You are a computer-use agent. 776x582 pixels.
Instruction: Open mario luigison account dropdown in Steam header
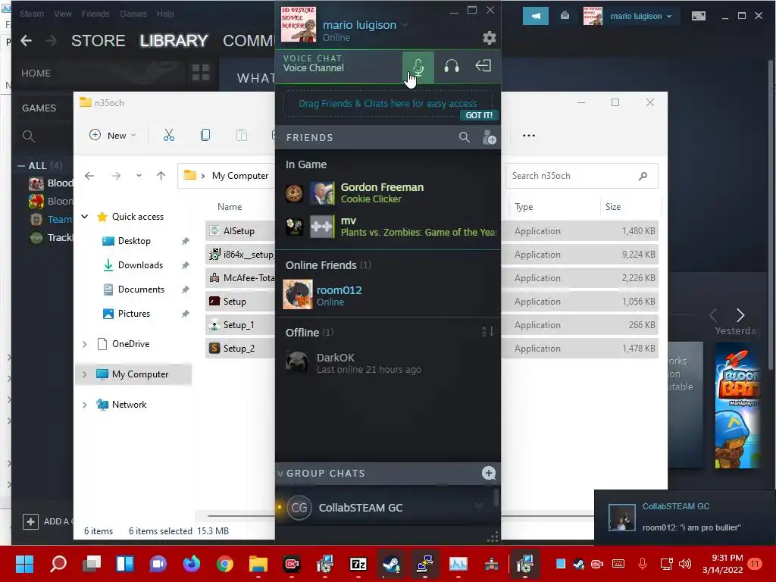coord(640,16)
